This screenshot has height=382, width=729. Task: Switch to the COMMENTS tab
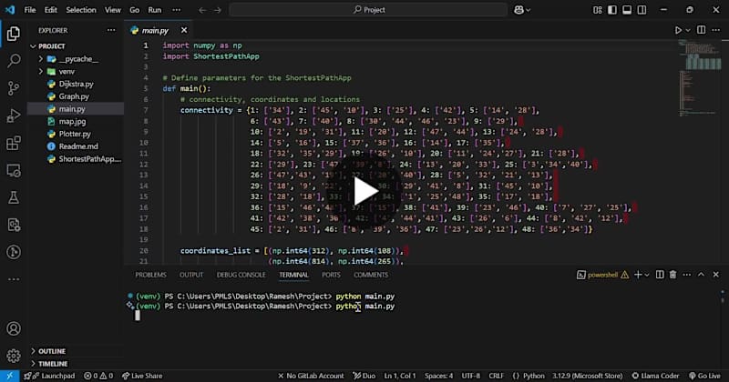click(371, 275)
